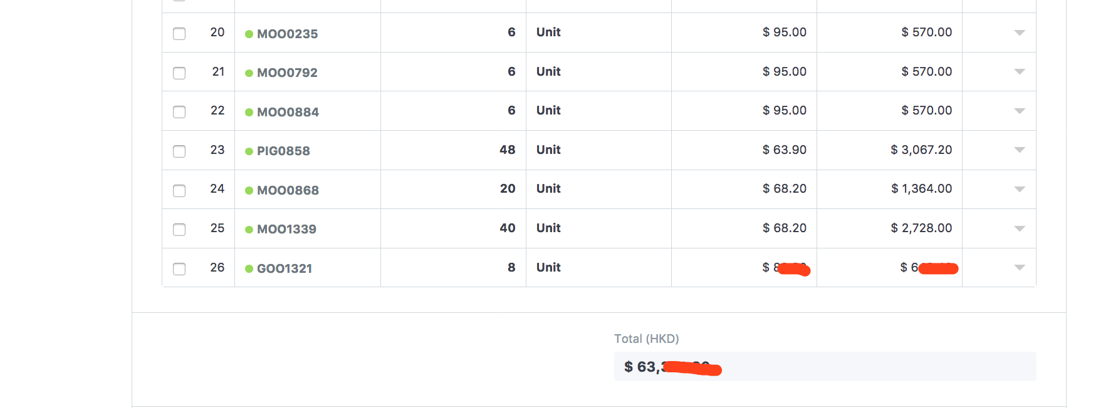This screenshot has width=1118, height=408.
Task: Click the green status dot beside MOO0884
Action: pyautogui.click(x=249, y=113)
